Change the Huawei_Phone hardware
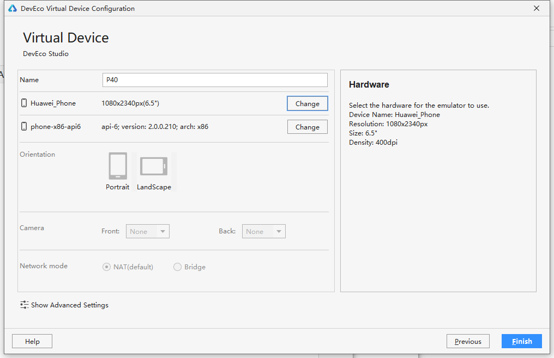Viewport: 554px width, 358px height. (308, 103)
